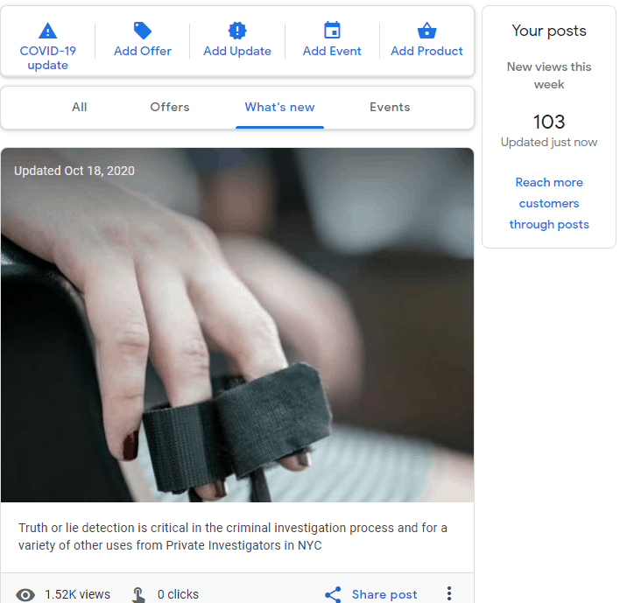Click the Add Update badge icon
Image resolution: width=620 pixels, height=603 pixels.
point(237,31)
